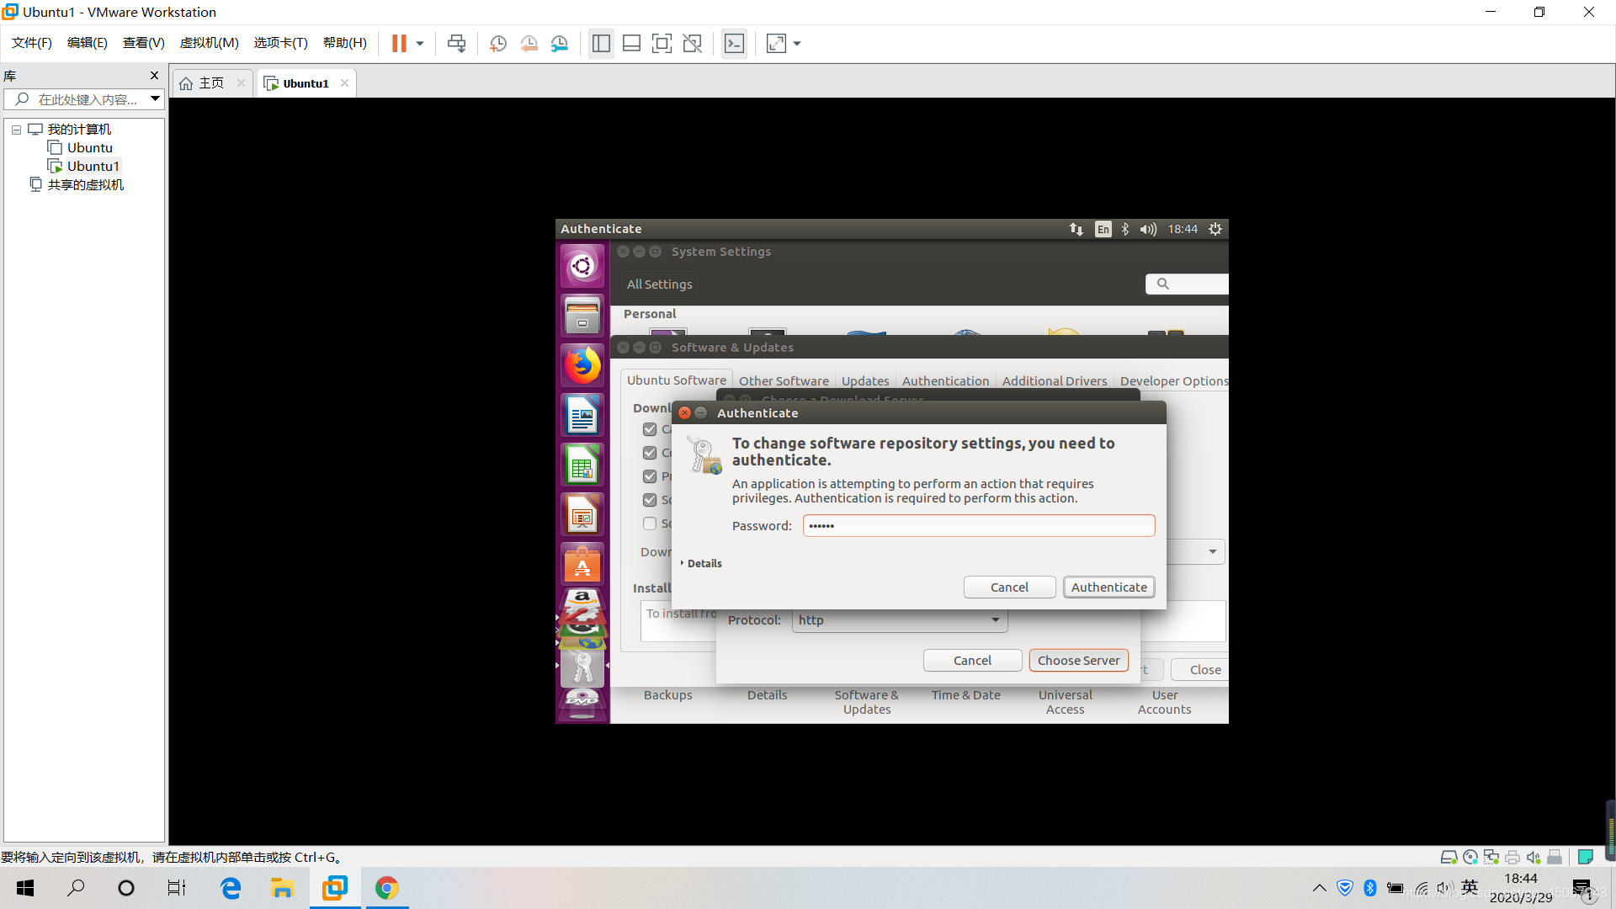
Task: Click the Ubuntu Bluetooth indicator icon
Action: point(1125,229)
